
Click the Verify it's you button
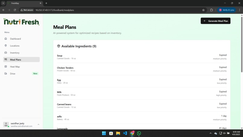(226, 10)
